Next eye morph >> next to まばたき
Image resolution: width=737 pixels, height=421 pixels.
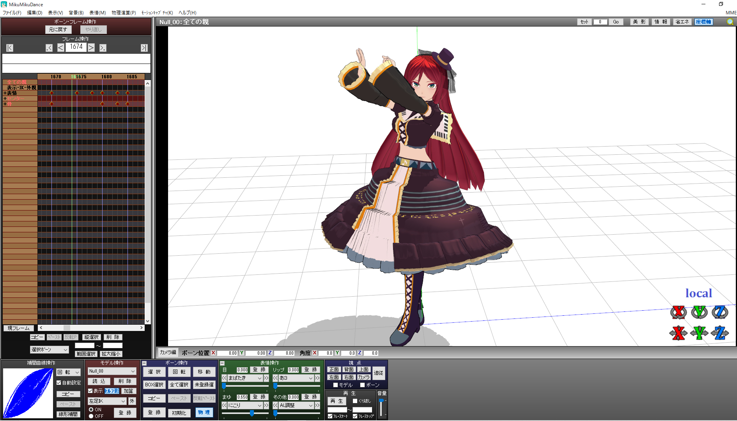[x=266, y=378]
